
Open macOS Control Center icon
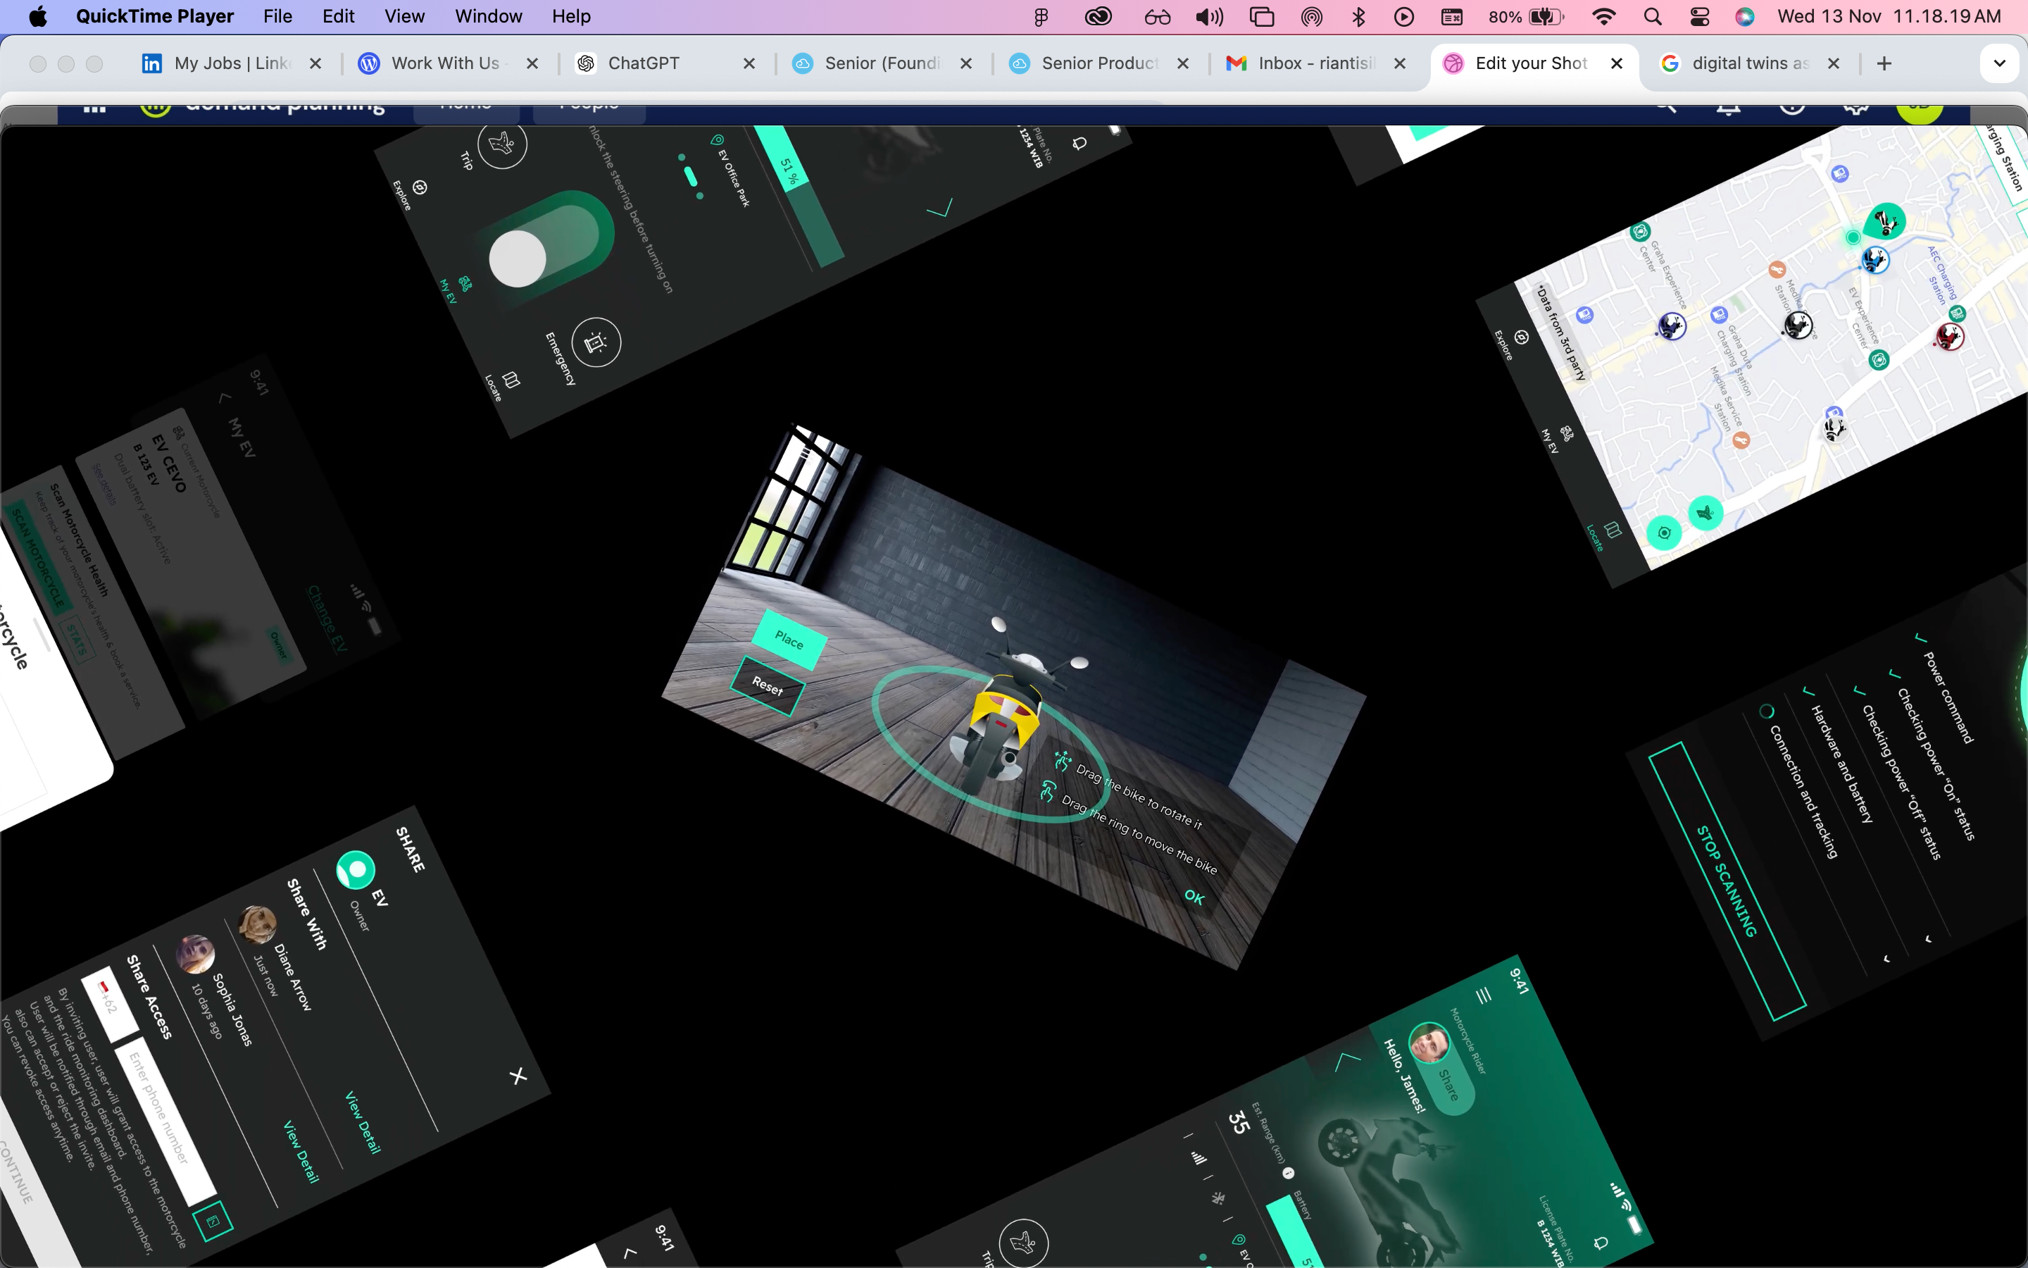coord(1699,17)
